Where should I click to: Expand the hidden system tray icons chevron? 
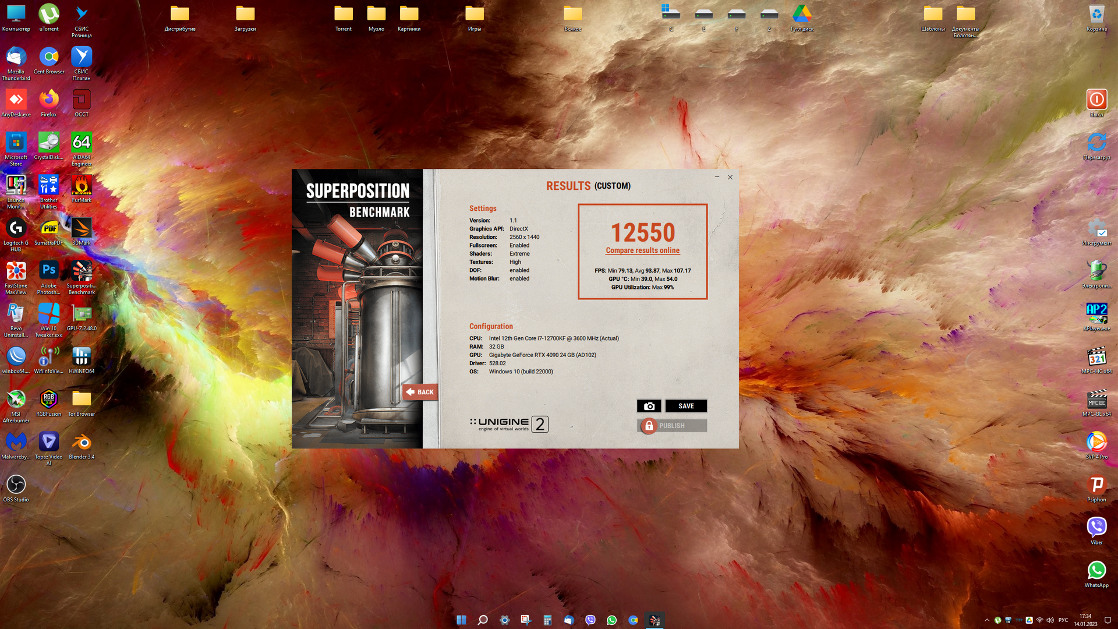click(x=987, y=620)
